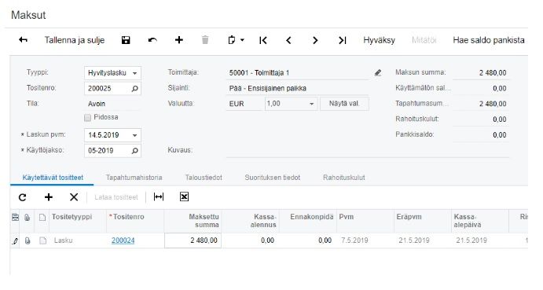Go to first record icon

(263, 40)
